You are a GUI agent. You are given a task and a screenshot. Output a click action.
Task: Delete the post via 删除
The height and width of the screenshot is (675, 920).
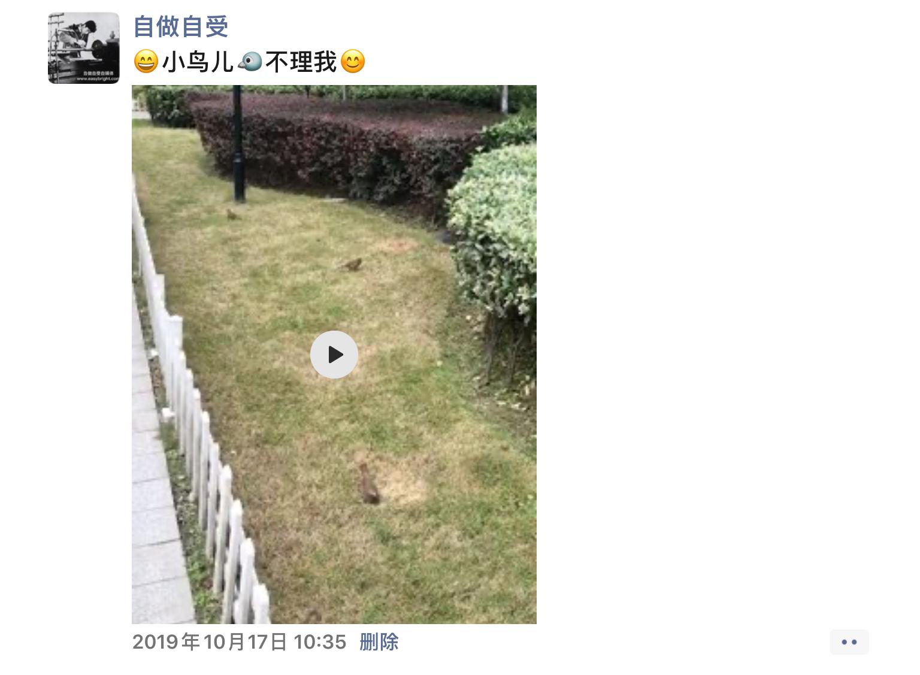[379, 642]
